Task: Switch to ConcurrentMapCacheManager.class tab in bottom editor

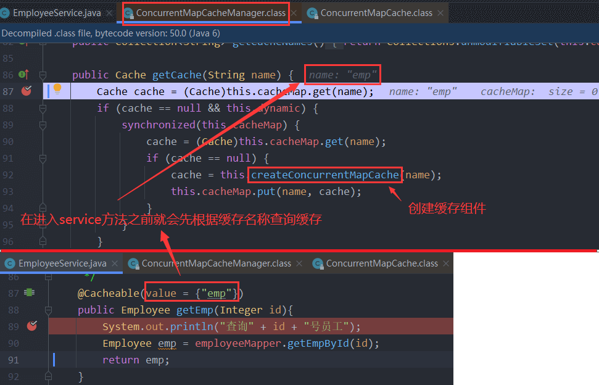Action: point(217,263)
